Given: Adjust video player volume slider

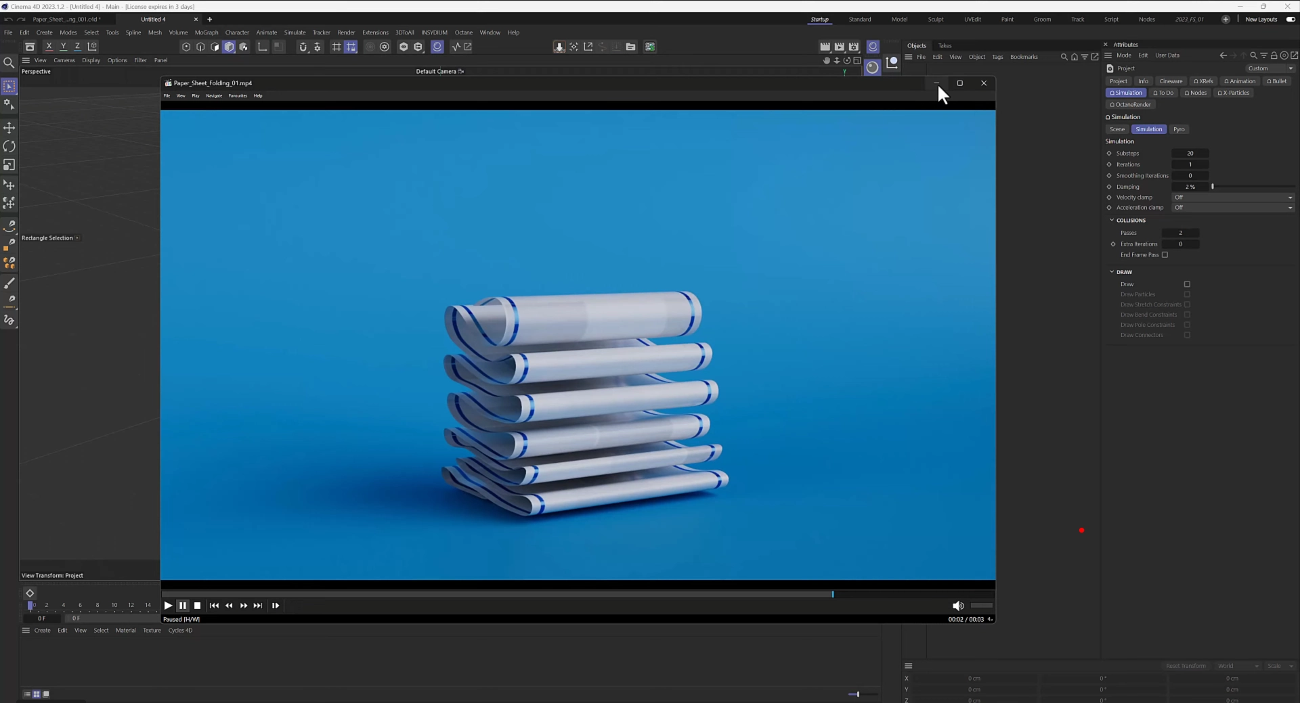Looking at the screenshot, I should click(x=981, y=606).
